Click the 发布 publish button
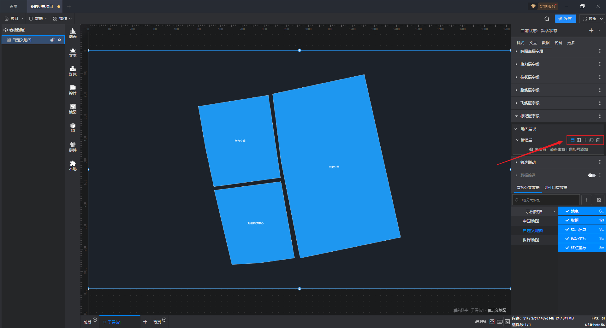This screenshot has width=606, height=328. 565,19
